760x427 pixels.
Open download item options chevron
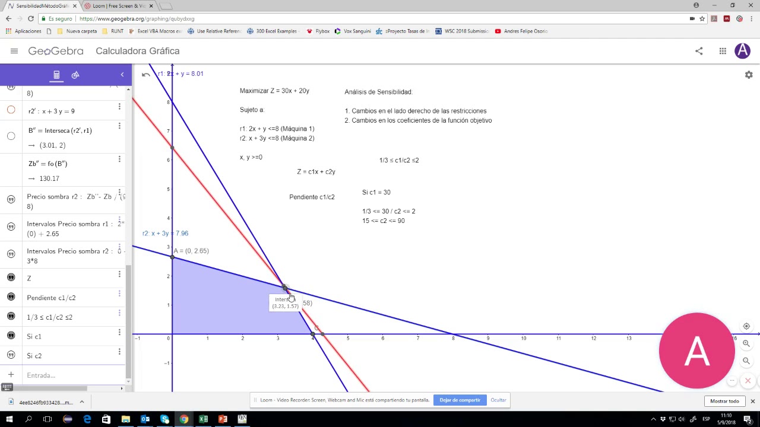[82, 402]
